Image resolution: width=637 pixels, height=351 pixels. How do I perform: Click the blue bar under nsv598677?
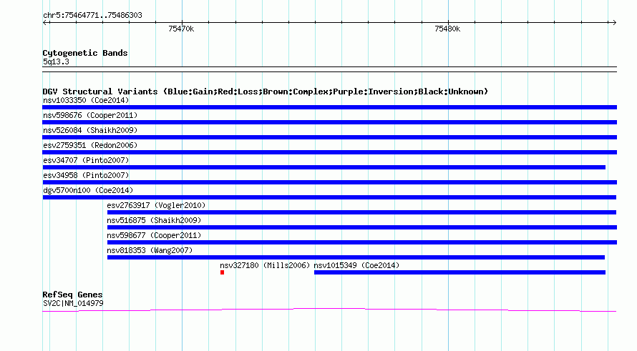coord(362,242)
